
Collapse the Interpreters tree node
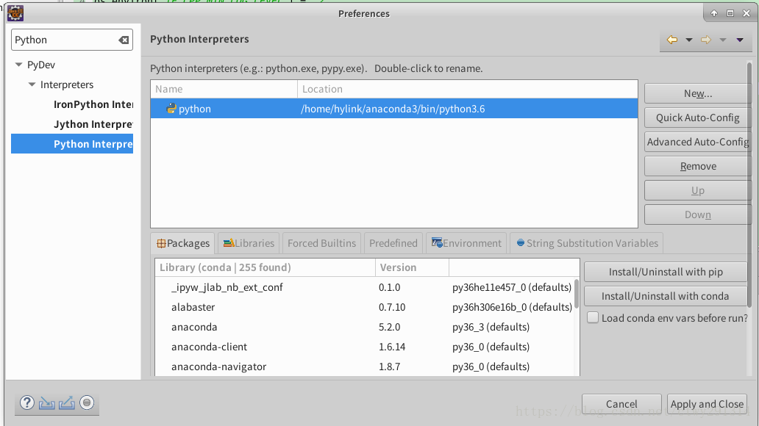(x=32, y=84)
